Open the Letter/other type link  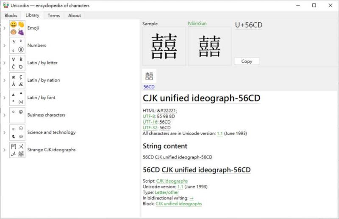[167, 192]
